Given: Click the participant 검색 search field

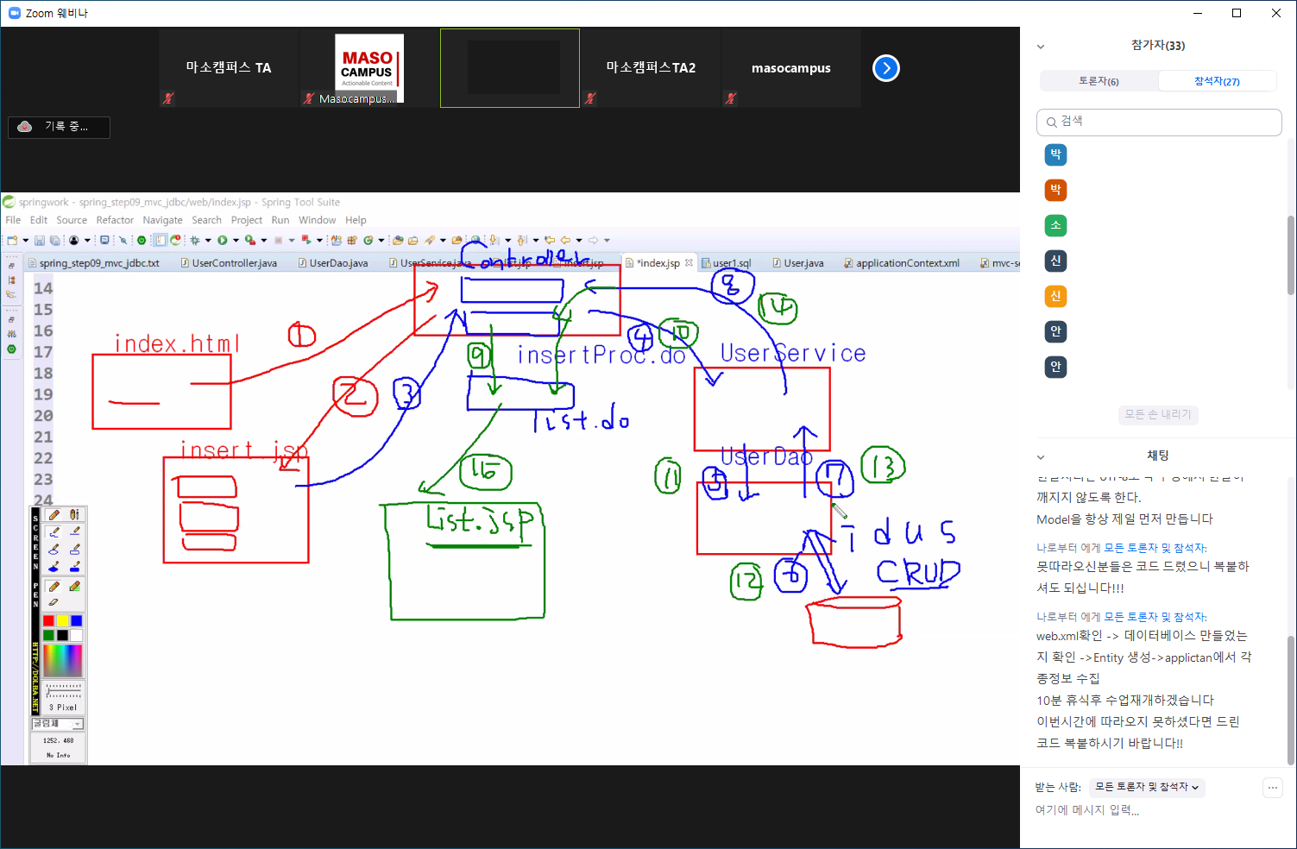Looking at the screenshot, I should click(x=1159, y=122).
